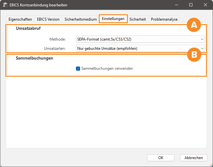
Task: Close the EBICS Kontoanbindung bearbeiten window
Action: point(205,5)
